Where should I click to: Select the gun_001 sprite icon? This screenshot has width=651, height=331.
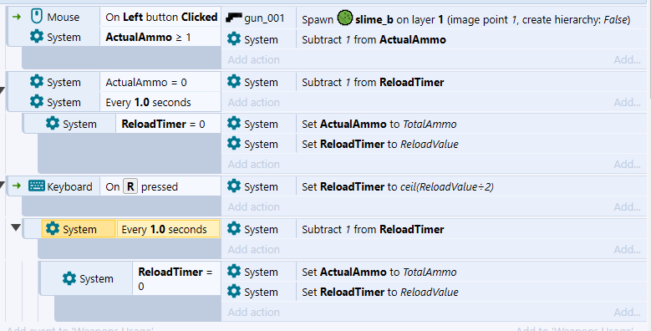234,18
